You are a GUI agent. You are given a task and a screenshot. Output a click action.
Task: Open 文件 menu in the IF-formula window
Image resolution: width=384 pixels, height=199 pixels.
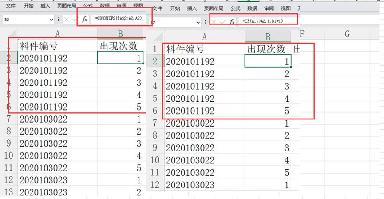tap(157, 8)
